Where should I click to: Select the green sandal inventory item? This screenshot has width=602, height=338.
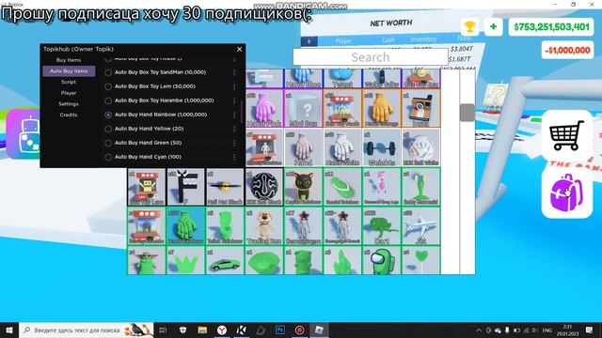(x=342, y=187)
